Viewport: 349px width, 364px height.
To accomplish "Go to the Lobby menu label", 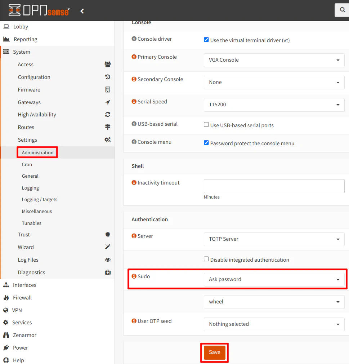I will pyautogui.click(x=21, y=27).
